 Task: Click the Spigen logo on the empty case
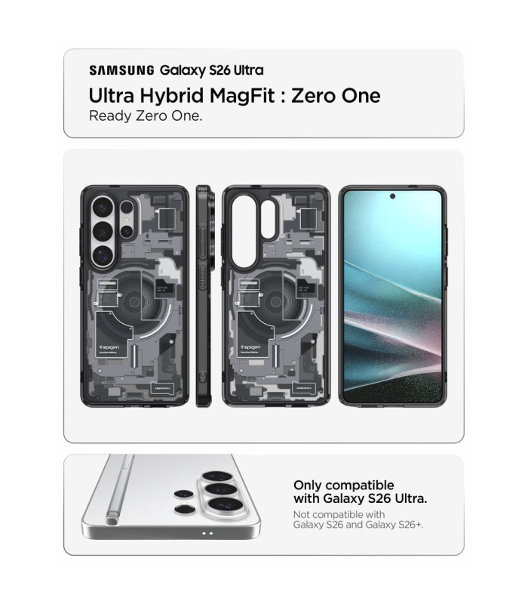[251, 347]
